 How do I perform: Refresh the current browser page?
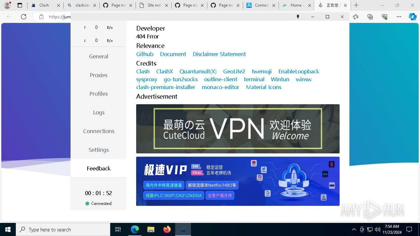tap(24, 17)
